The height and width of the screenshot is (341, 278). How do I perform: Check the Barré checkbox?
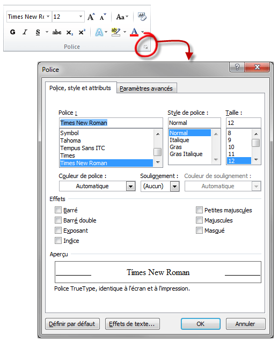(58, 210)
